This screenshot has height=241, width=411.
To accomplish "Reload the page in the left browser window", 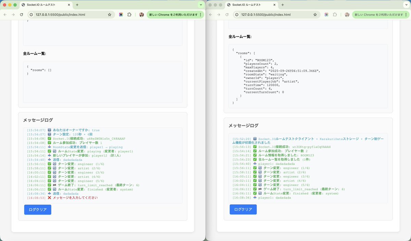I will point(22,15).
